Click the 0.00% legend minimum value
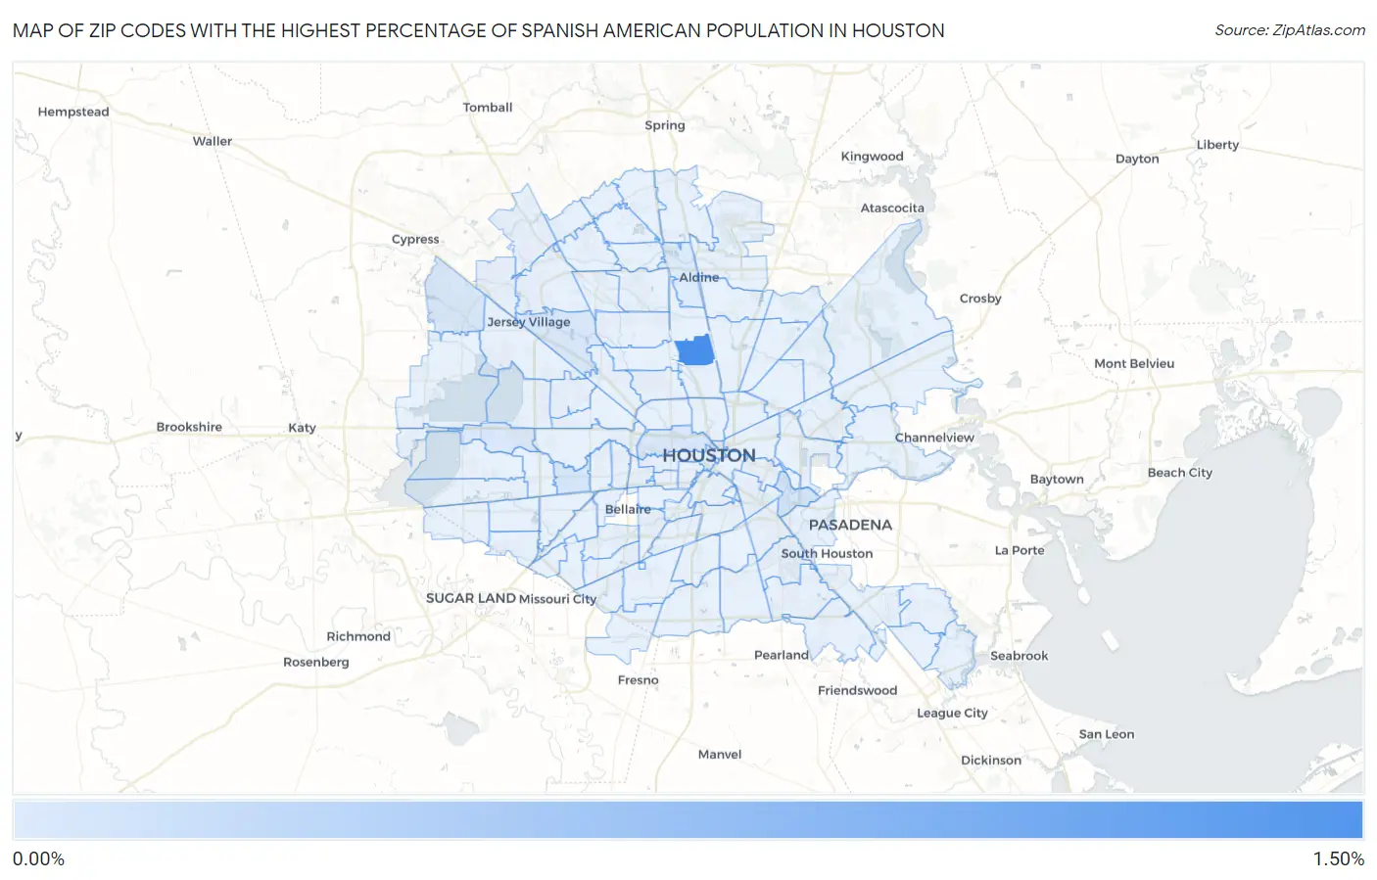The width and height of the screenshot is (1377, 880). click(39, 859)
